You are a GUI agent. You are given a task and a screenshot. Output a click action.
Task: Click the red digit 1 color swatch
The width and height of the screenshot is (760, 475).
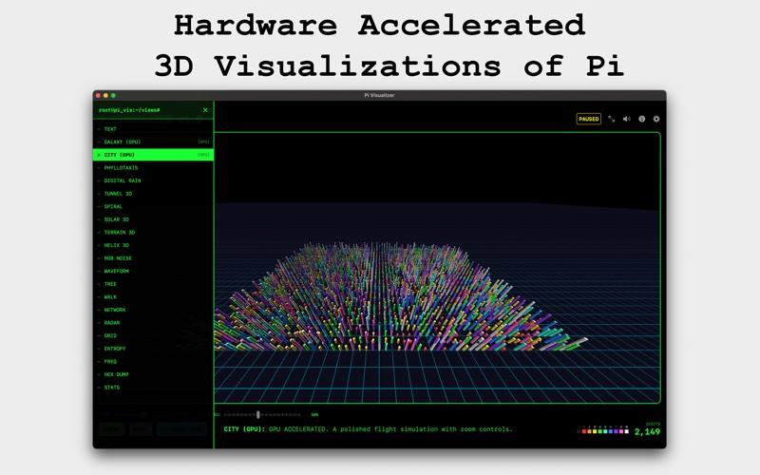pos(584,431)
